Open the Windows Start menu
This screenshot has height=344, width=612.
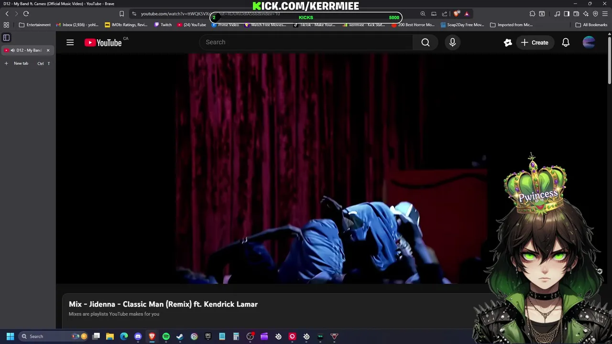[x=10, y=336]
